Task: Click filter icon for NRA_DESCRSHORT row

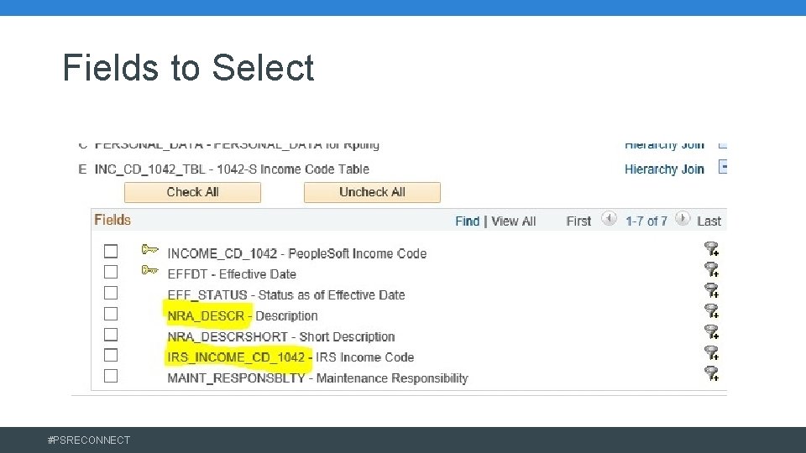Action: tap(711, 332)
